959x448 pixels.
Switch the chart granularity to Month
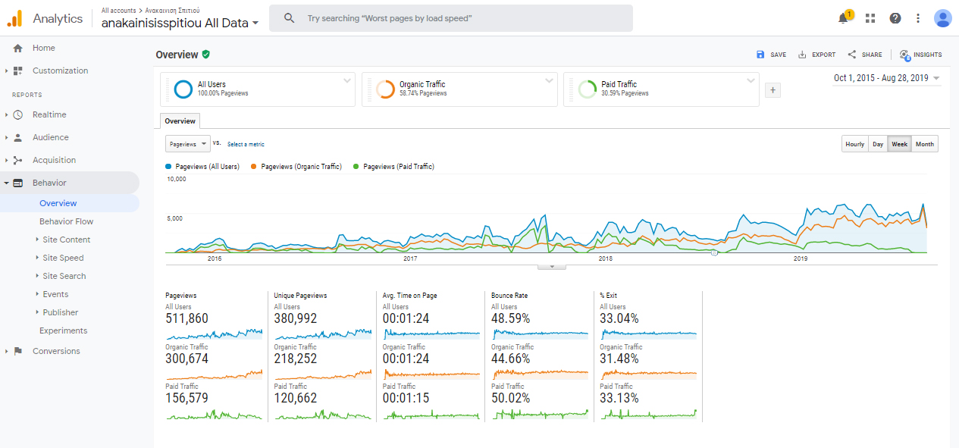[x=924, y=143]
